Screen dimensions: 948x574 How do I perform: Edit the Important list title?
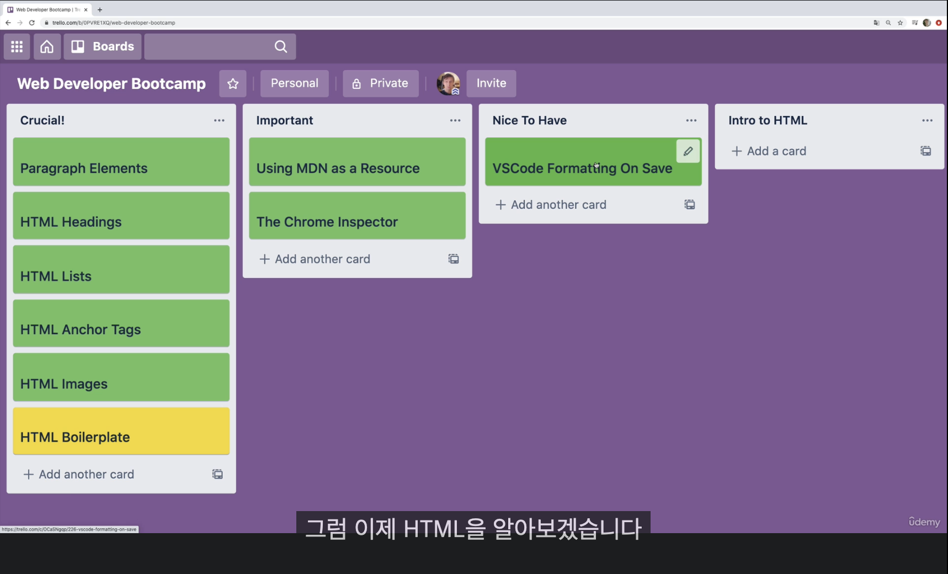click(x=285, y=120)
